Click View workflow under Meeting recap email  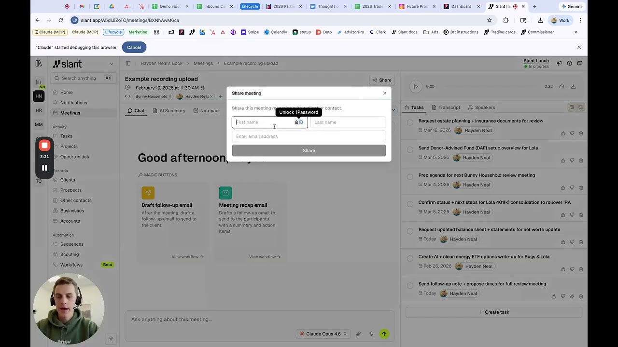[x=265, y=257]
